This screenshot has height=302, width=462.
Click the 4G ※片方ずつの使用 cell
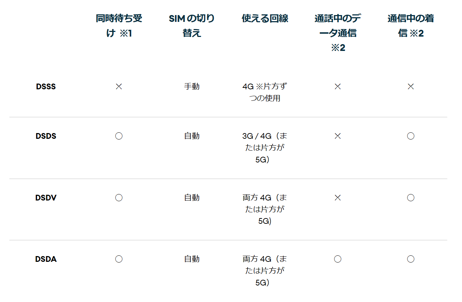[x=265, y=92]
